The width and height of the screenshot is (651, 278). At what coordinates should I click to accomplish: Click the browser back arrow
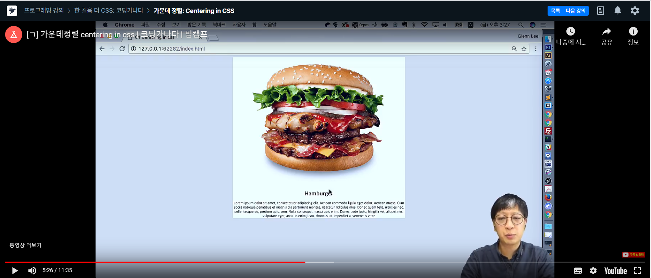pos(102,49)
